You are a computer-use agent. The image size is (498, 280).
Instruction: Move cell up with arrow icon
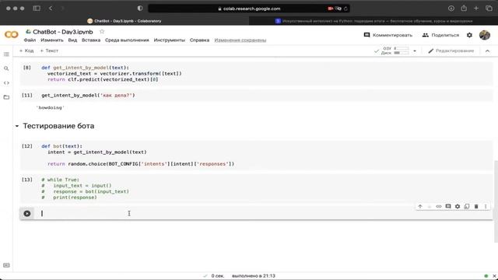pyautogui.click(x=420, y=206)
